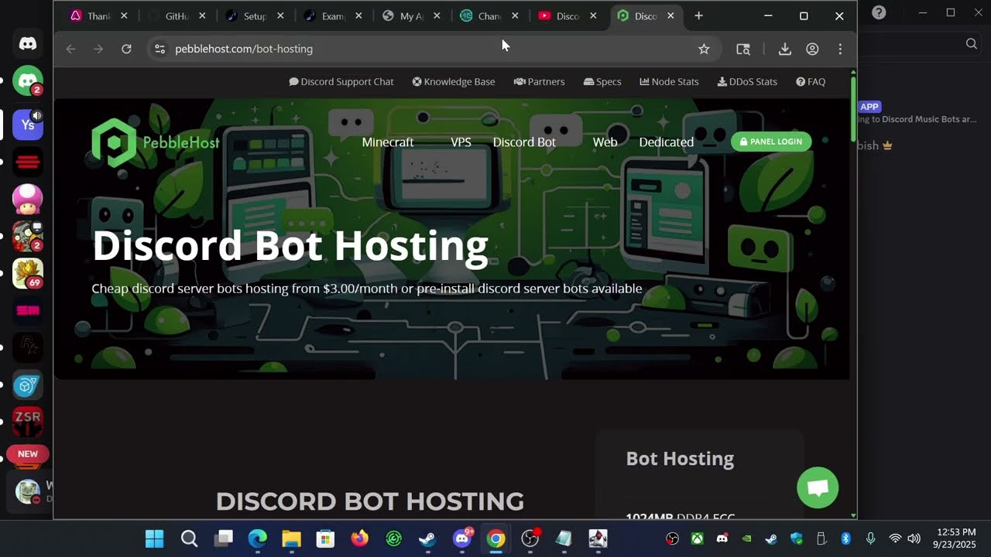Viewport: 991px width, 557px height.
Task: Click the Windows taskbar search icon
Action: pos(189,538)
